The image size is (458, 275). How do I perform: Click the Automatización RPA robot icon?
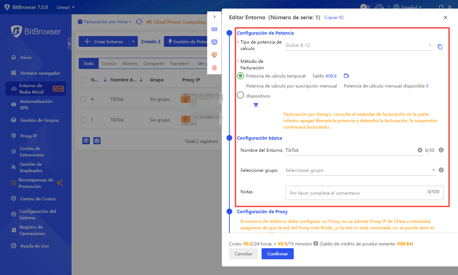coord(14,105)
